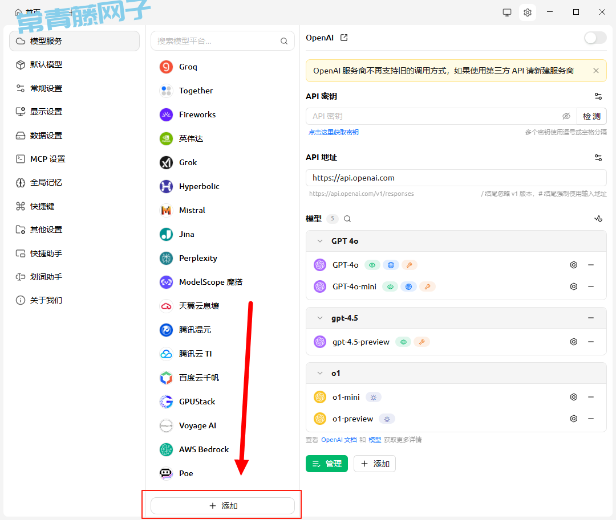Click 检测 button to test API key

pos(591,116)
